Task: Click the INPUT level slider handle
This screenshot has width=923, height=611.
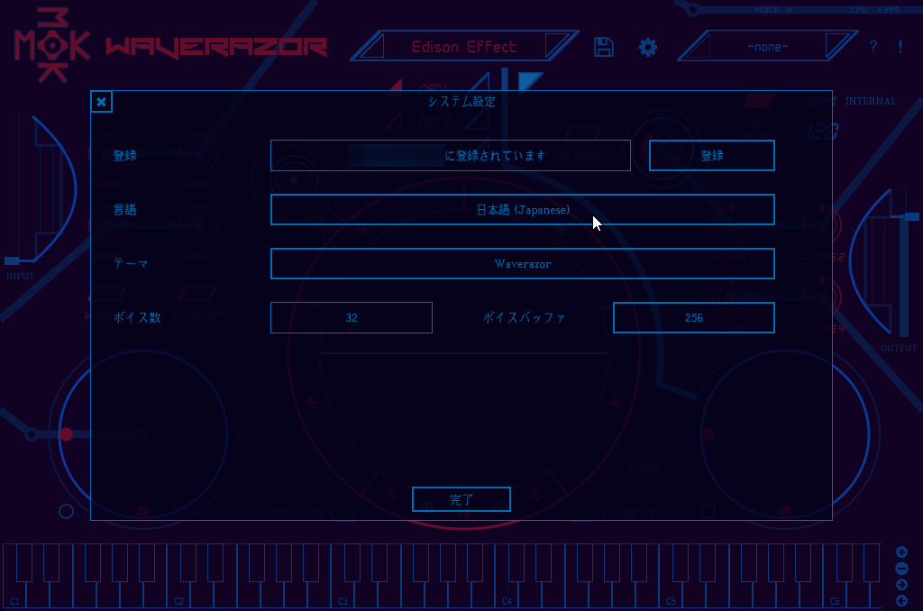Action: coord(12,260)
